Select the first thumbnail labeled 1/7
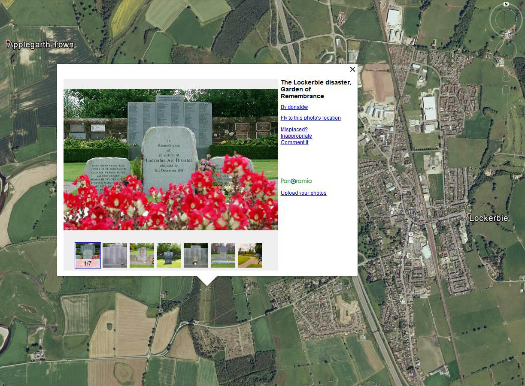The height and width of the screenshot is (386, 525). pos(88,256)
